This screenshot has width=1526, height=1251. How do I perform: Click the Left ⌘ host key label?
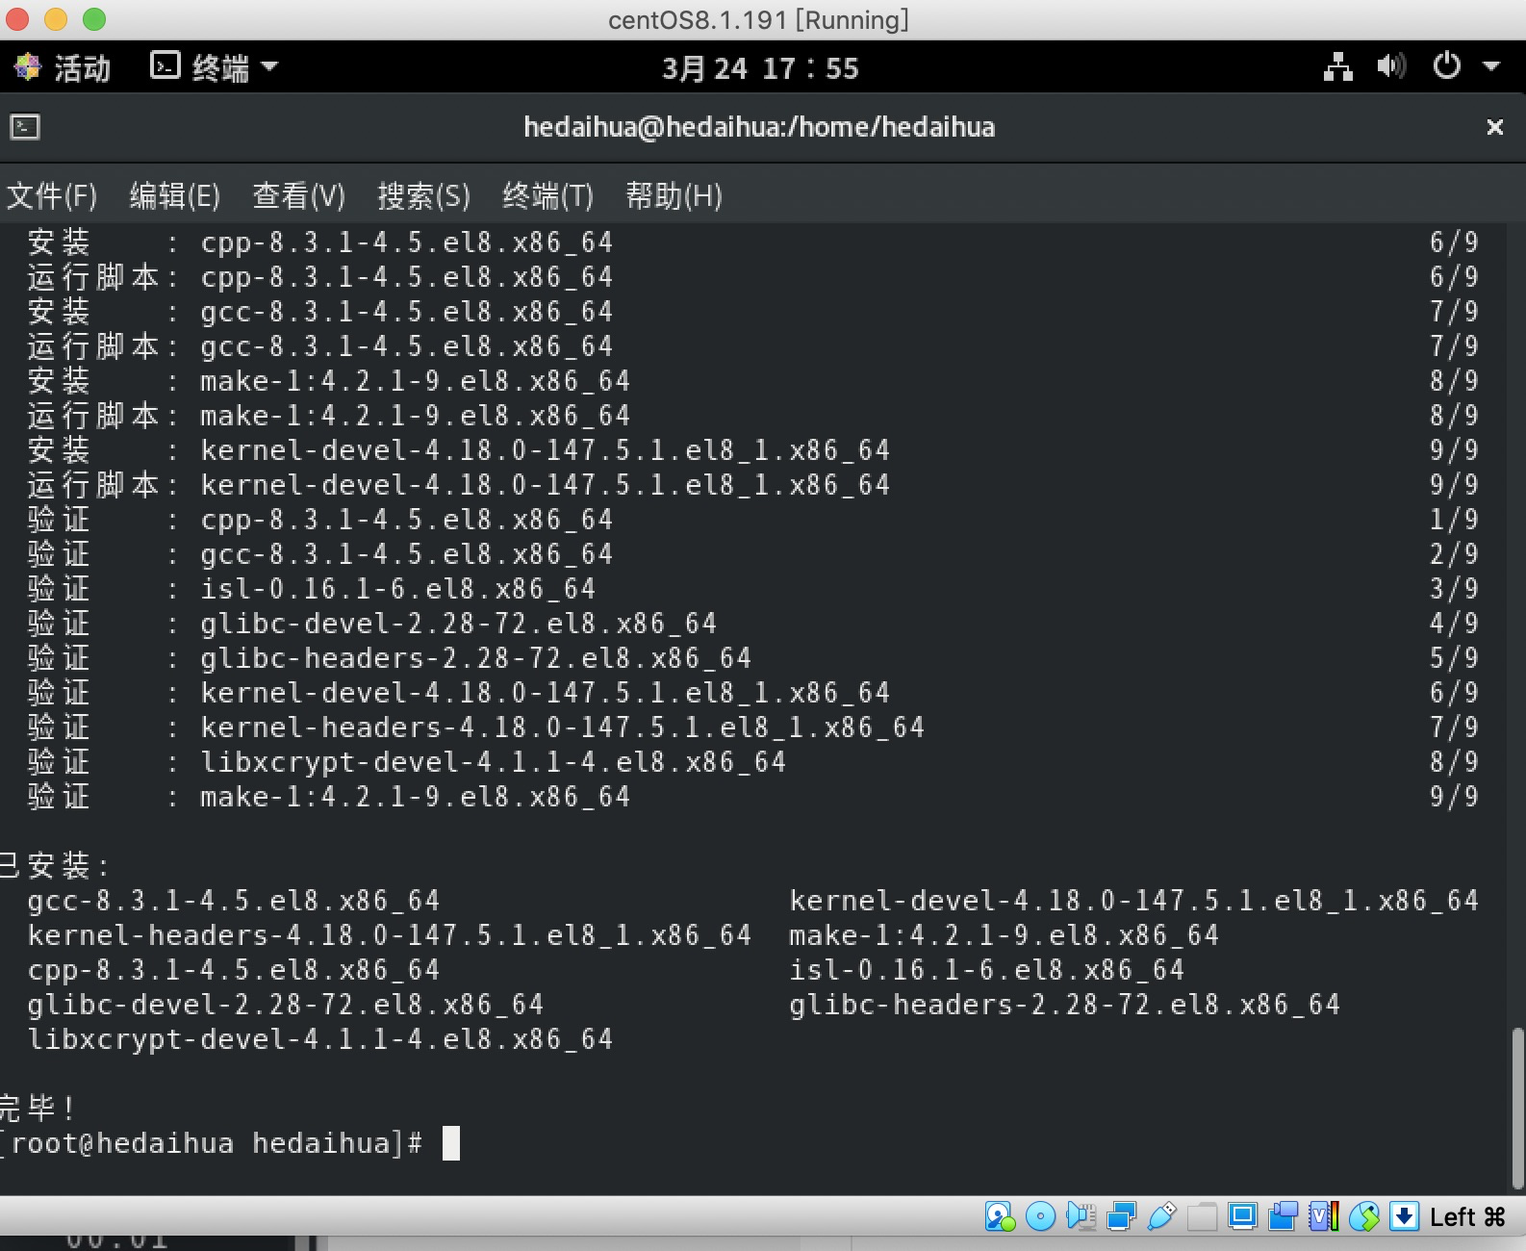(x=1467, y=1217)
